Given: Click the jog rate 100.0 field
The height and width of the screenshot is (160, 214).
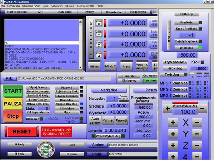Looking at the screenshot, I should 185,112.
